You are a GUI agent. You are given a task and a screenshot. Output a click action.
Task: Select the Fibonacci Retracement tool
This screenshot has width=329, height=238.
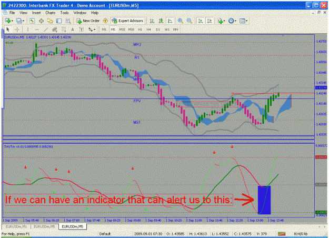click(64, 29)
